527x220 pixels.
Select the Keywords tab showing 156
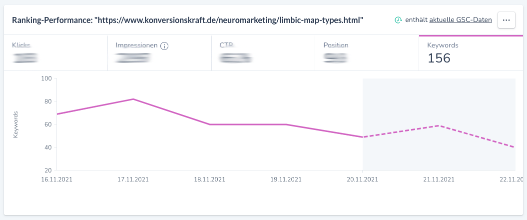(471, 52)
